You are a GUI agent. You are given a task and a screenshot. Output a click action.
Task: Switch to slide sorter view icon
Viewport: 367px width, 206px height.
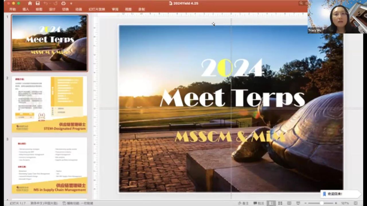click(280, 203)
